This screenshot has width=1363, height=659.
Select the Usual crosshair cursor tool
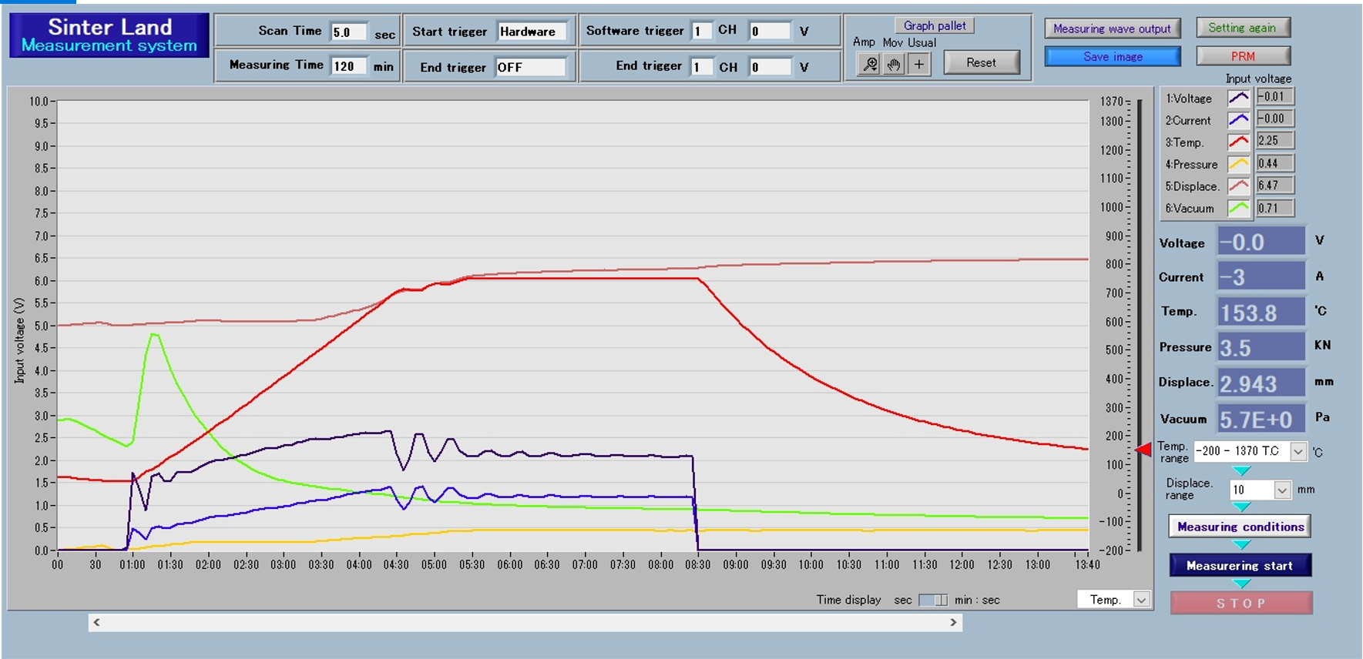coord(918,64)
